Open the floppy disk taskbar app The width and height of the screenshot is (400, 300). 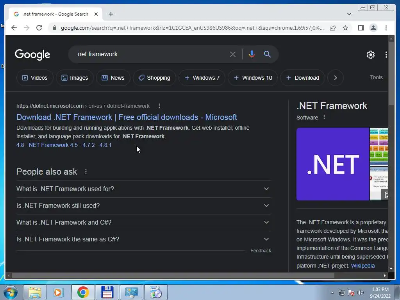click(107, 292)
